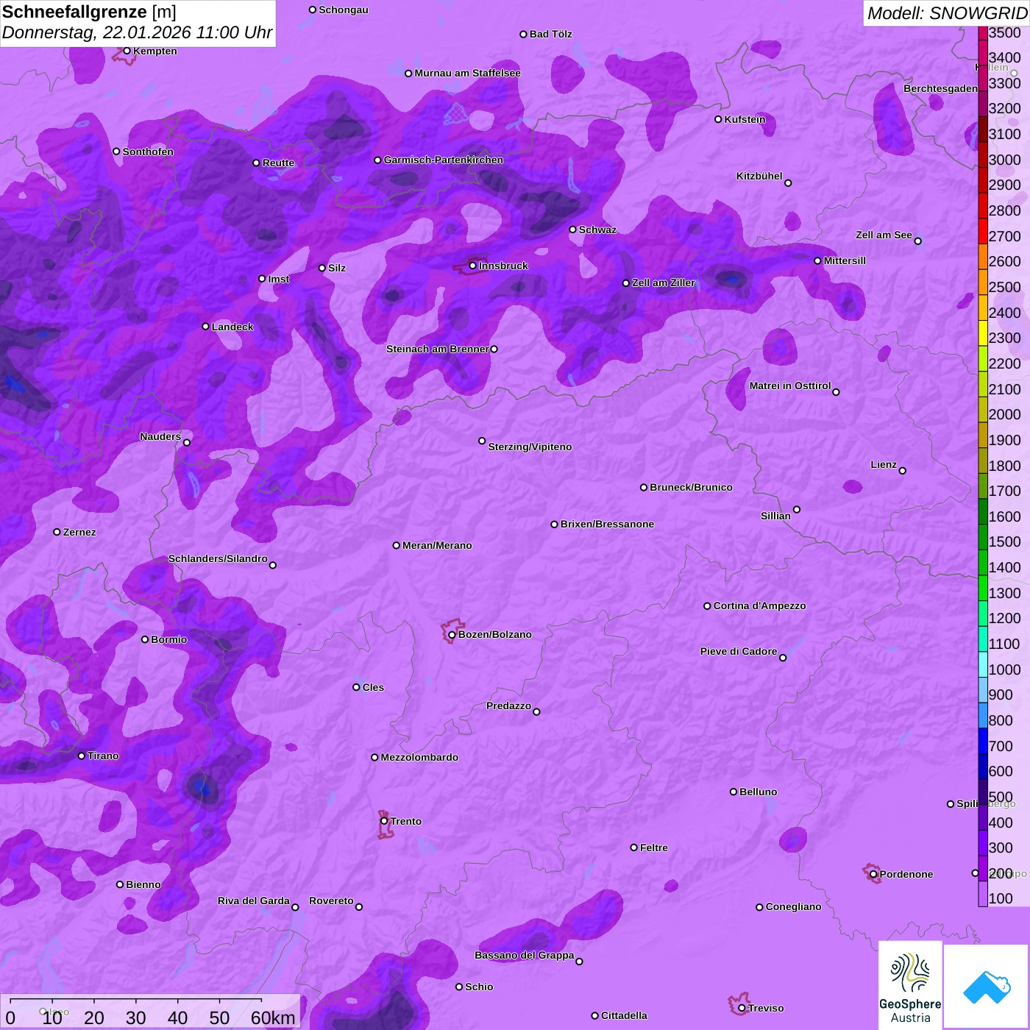Viewport: 1030px width, 1030px height.
Task: Pick the blue 700 legend color swatch
Action: (983, 741)
